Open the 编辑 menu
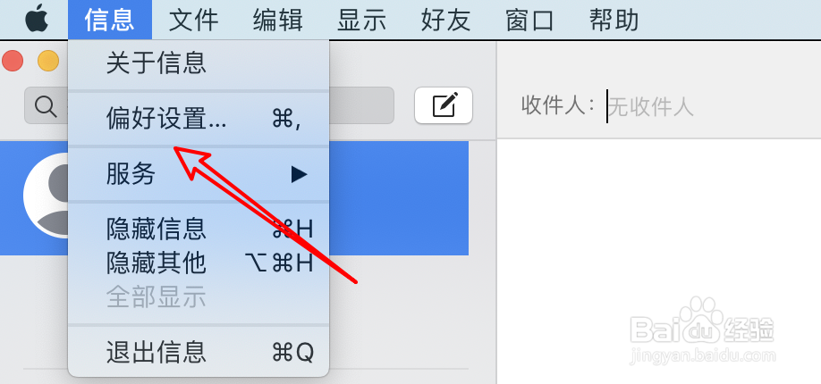This screenshot has width=821, height=384. (x=277, y=20)
